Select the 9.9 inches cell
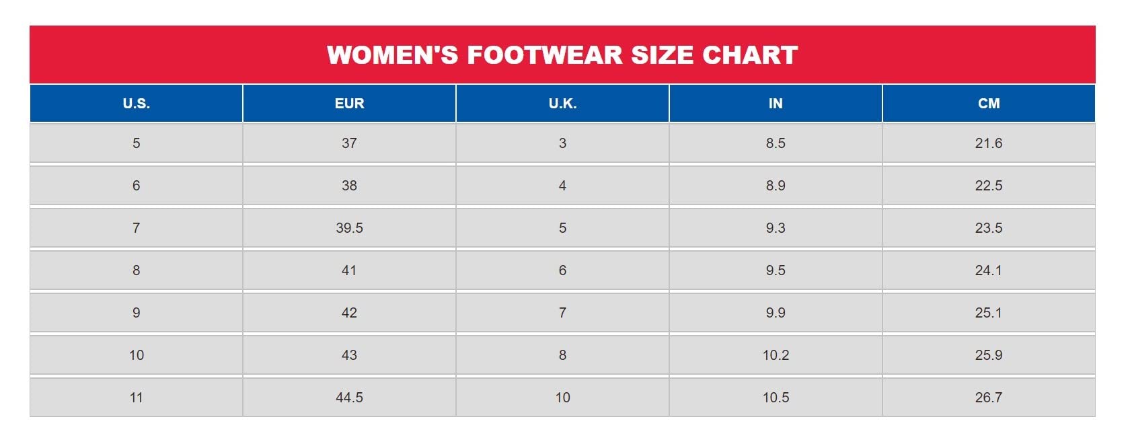Screen dimensions: 1130x442 (776, 313)
